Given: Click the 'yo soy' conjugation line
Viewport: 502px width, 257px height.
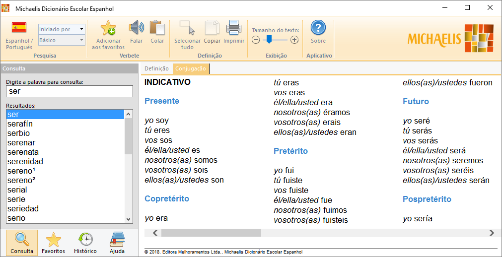Looking at the screenshot, I should pyautogui.click(x=157, y=121).
